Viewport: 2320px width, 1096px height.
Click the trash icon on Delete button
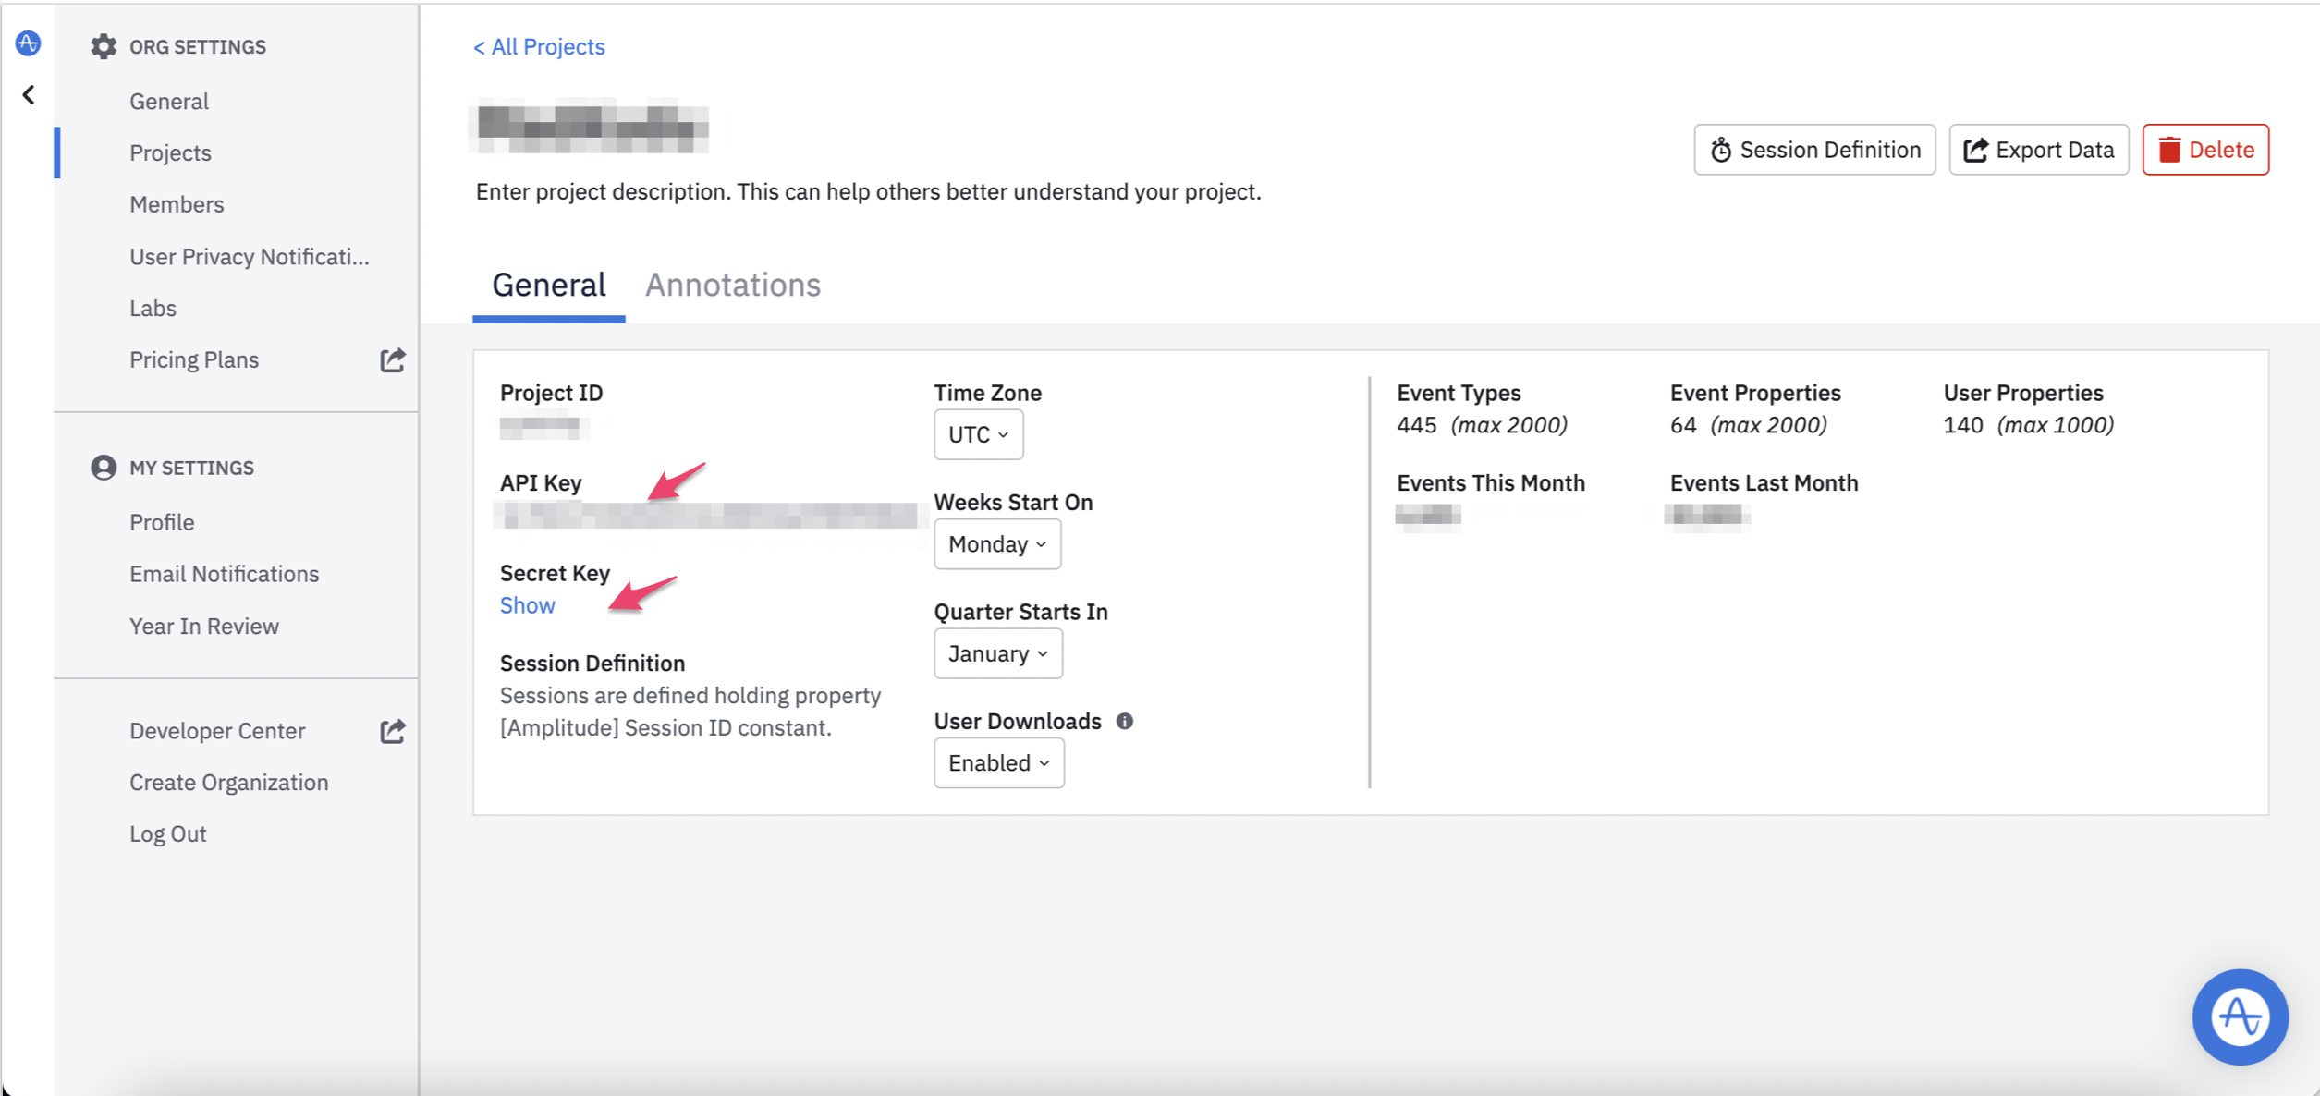click(2168, 150)
